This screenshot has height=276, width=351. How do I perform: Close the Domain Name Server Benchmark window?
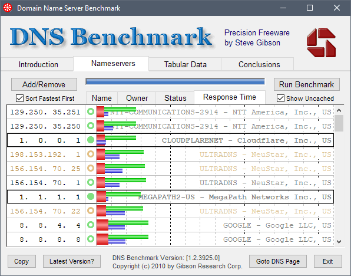pos(337,8)
